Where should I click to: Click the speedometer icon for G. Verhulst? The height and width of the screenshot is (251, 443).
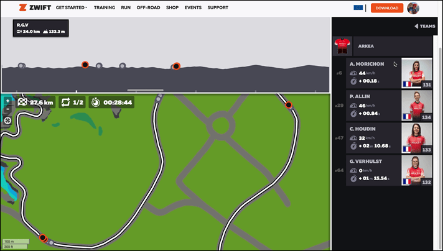353,171
